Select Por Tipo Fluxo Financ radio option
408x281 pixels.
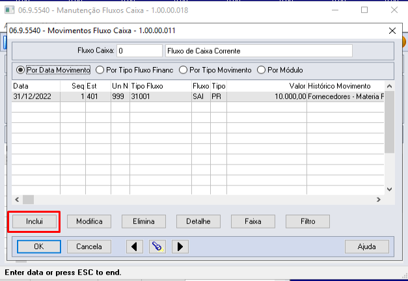click(134, 70)
